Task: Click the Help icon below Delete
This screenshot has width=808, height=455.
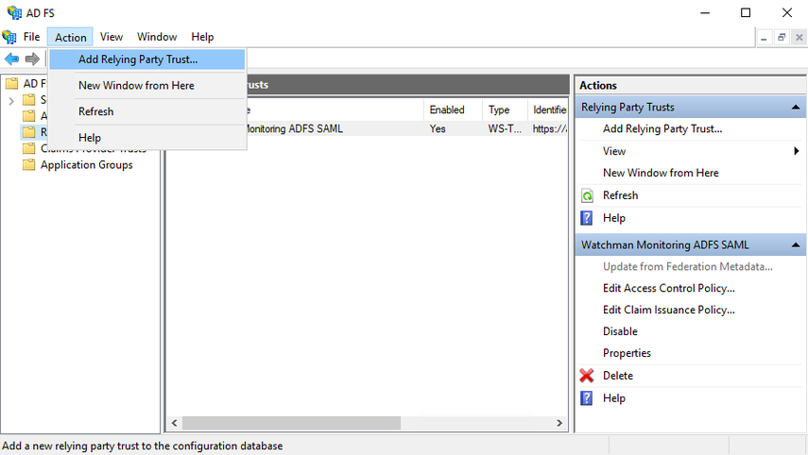Action: coord(587,398)
